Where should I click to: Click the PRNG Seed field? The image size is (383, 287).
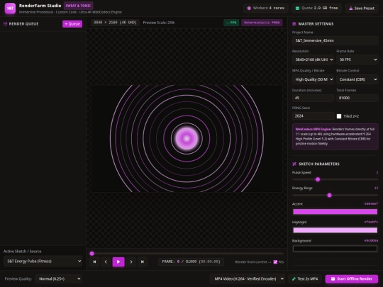313,116
